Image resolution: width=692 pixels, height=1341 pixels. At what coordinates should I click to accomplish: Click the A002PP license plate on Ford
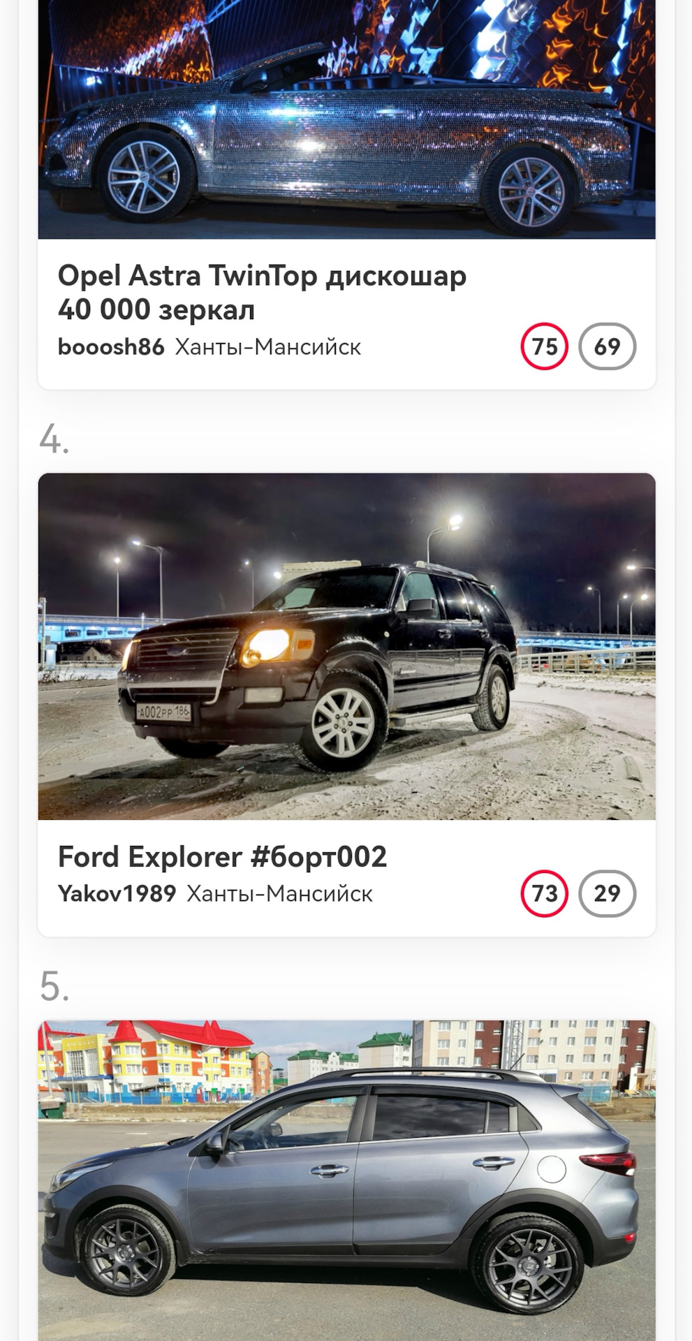tap(163, 712)
